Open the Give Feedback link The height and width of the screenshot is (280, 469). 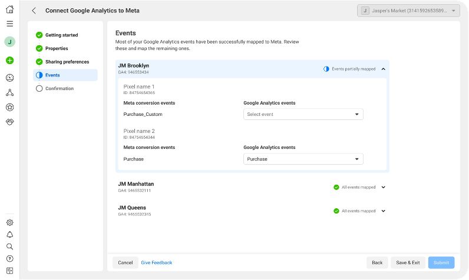157,263
